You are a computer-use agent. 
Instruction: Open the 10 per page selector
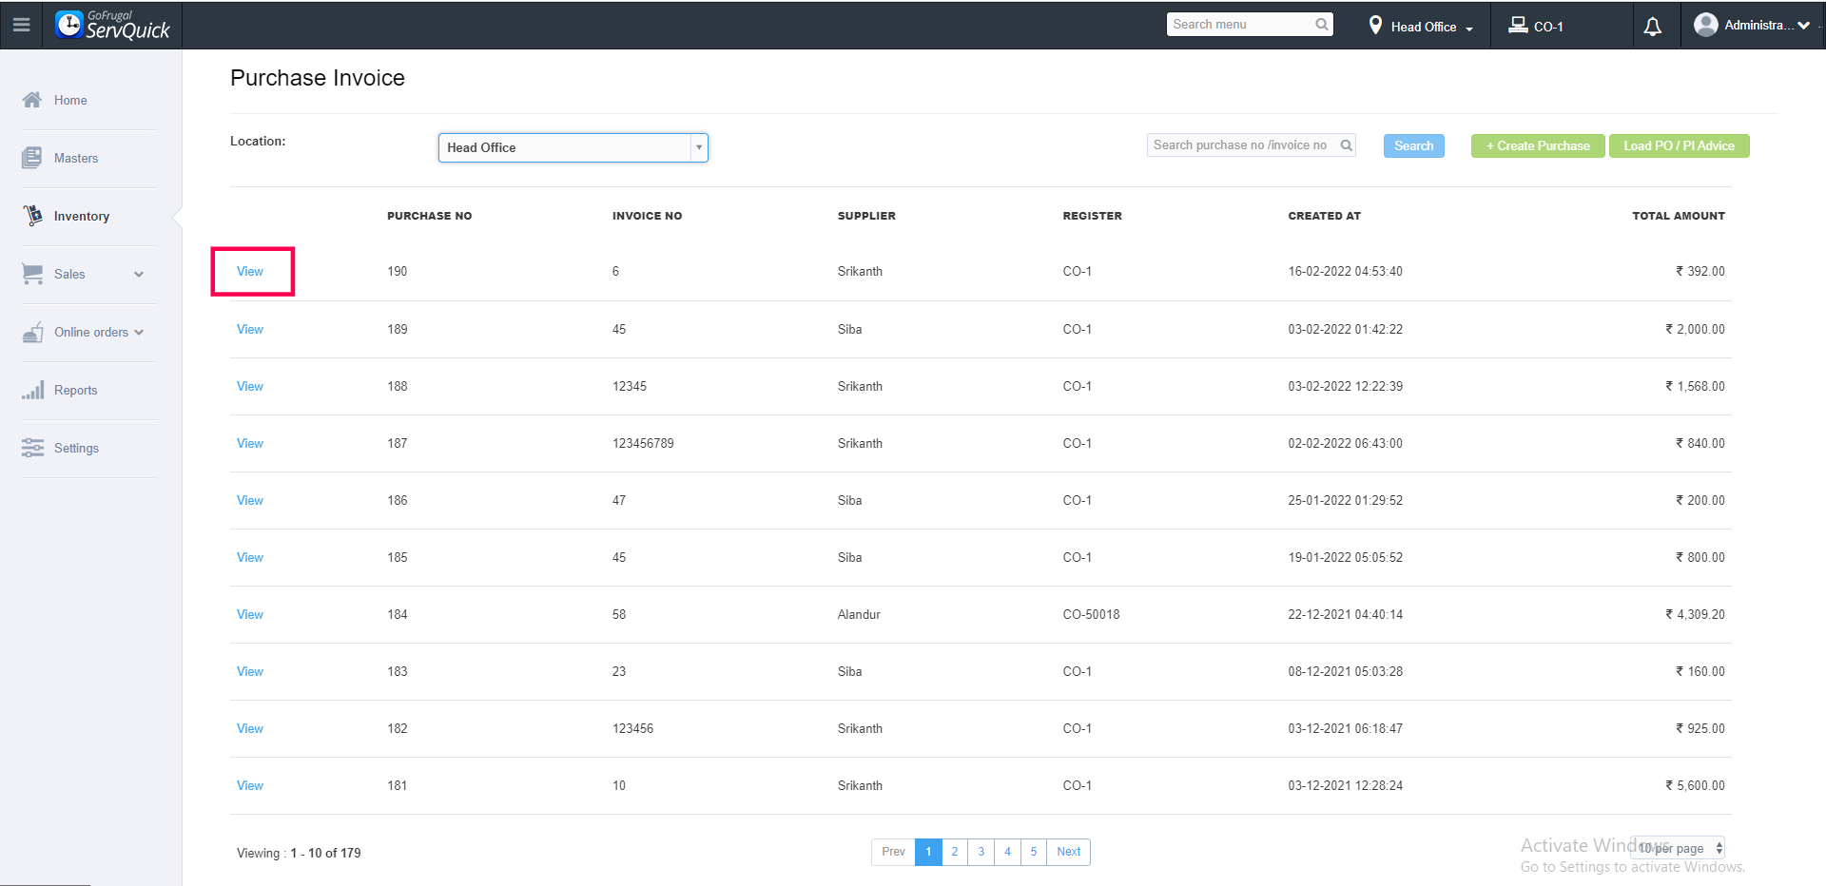click(x=1679, y=848)
